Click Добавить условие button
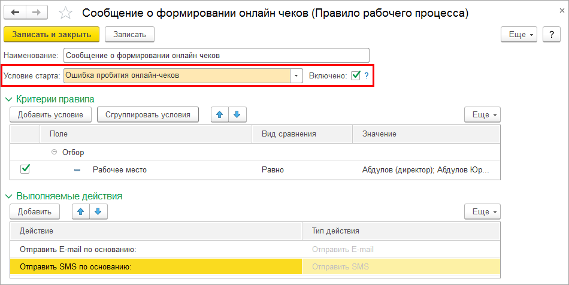 [x=50, y=114]
